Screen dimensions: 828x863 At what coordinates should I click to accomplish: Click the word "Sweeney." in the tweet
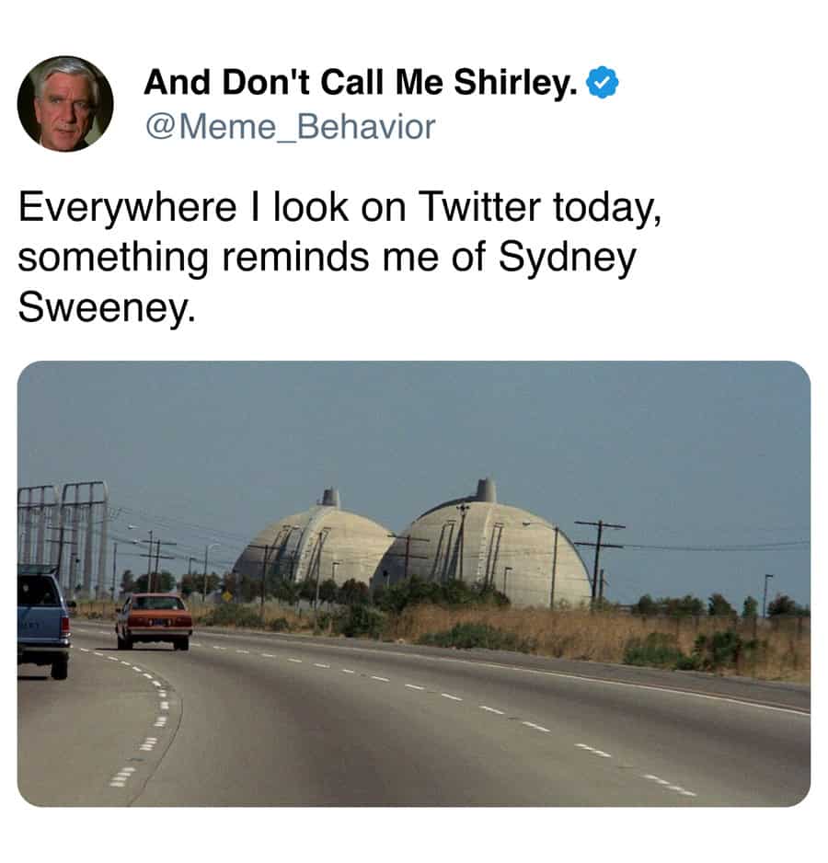(107, 309)
